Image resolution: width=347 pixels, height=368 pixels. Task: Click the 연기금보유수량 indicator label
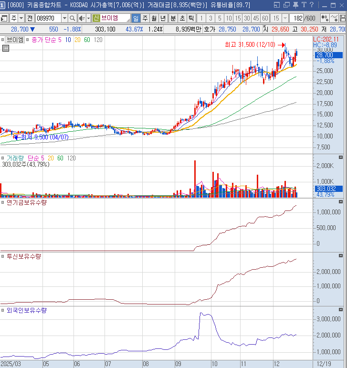click(26, 202)
